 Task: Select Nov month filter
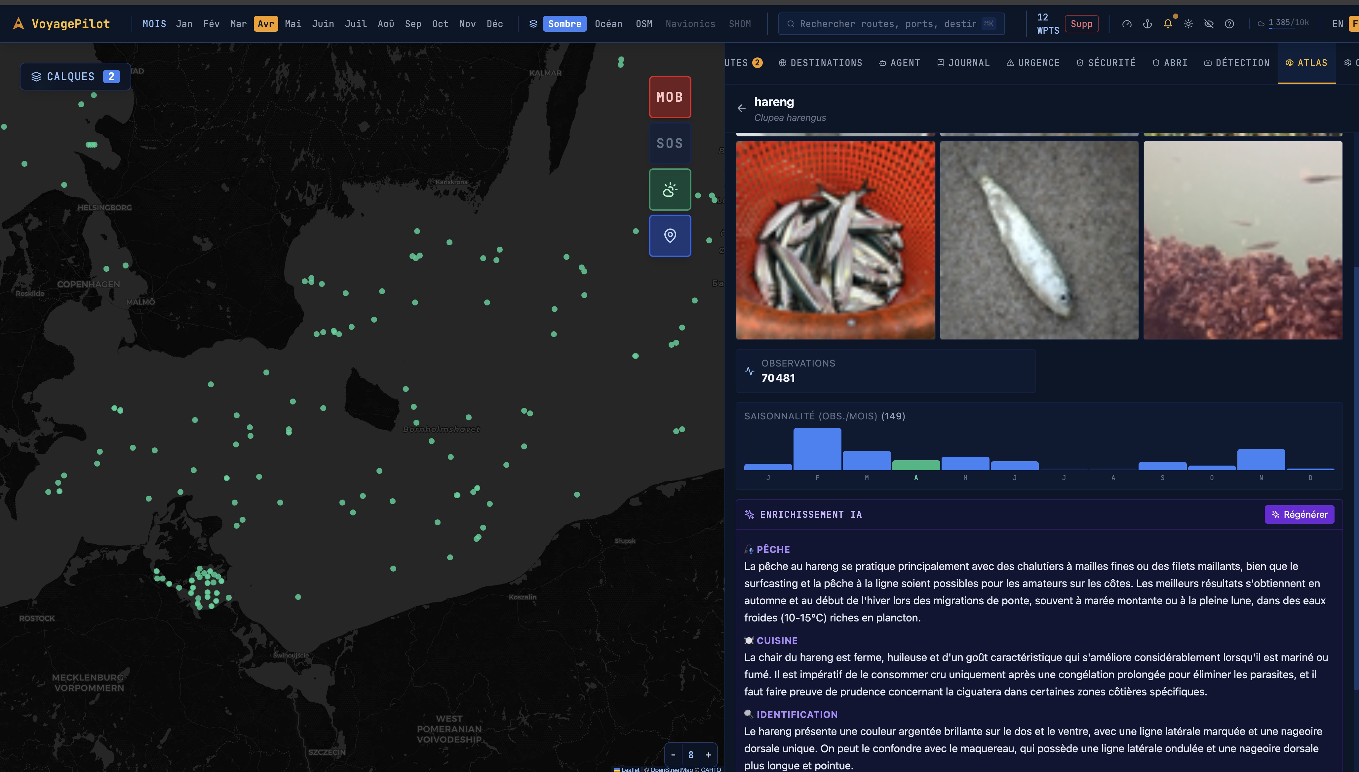(x=468, y=24)
